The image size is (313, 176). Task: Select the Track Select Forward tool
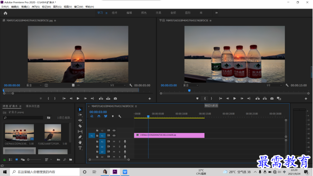point(80,115)
